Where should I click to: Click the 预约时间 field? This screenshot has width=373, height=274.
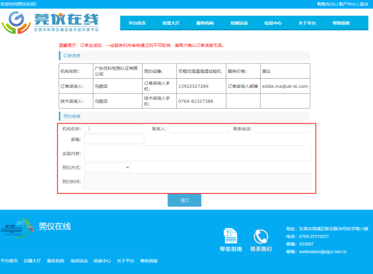click(197, 181)
